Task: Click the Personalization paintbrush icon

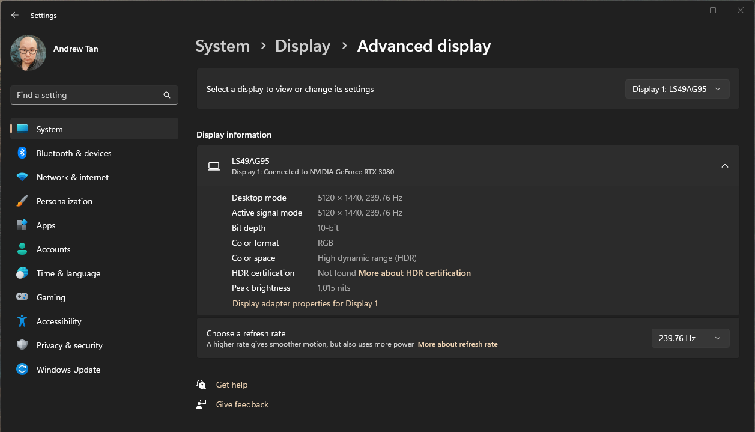Action: 22,201
